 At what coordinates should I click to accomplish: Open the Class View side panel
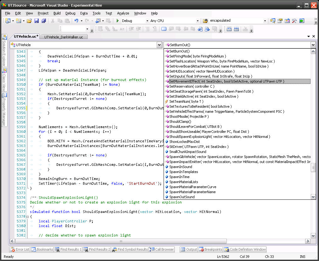[x=4, y=80]
